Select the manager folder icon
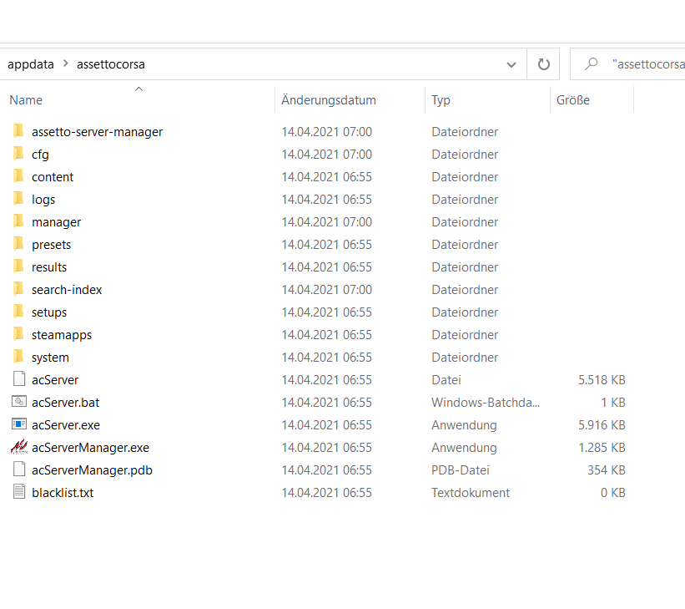Viewport: 685px width, 609px height. point(18,221)
